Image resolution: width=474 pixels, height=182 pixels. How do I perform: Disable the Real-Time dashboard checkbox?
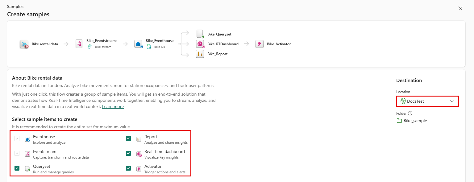[128, 153]
